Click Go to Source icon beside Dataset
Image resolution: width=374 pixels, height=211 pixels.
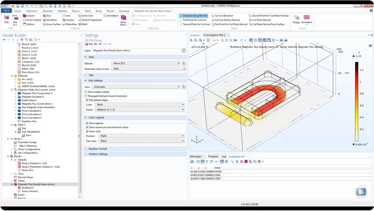pos(184,63)
